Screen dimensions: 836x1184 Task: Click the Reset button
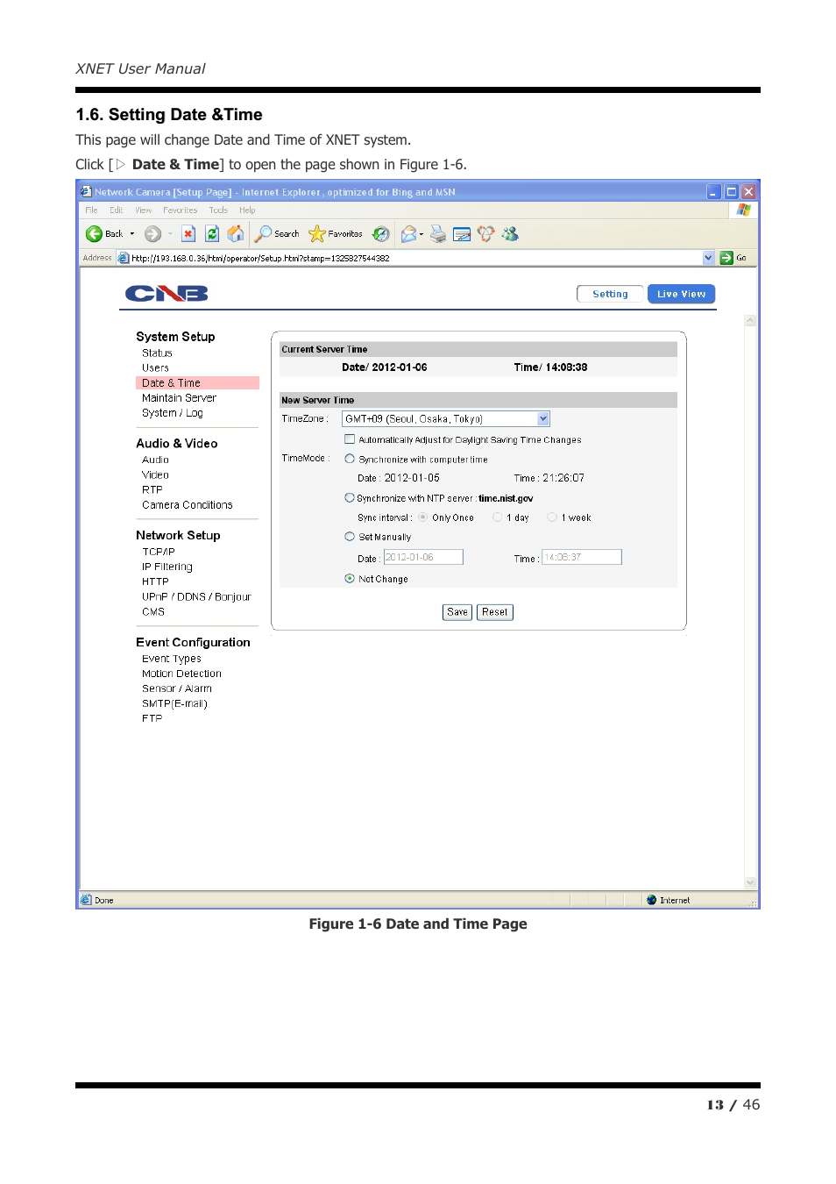495,612
